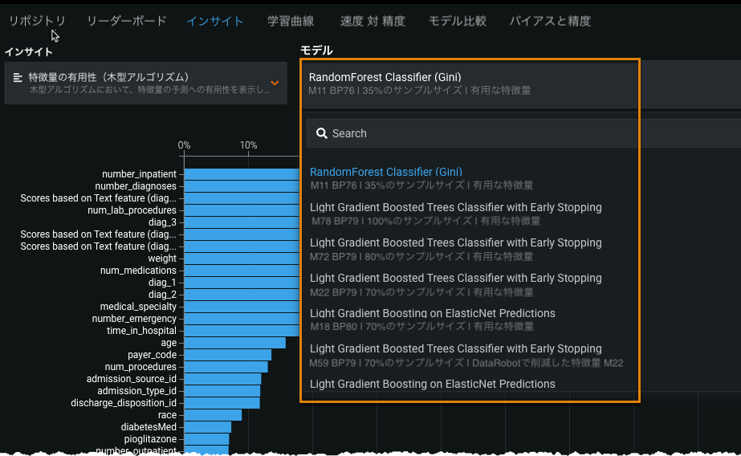Select the インサイト tab

click(x=214, y=21)
